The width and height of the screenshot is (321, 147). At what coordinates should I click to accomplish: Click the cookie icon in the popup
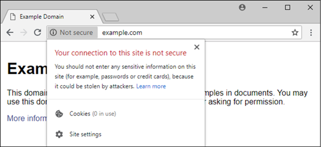pos(59,114)
